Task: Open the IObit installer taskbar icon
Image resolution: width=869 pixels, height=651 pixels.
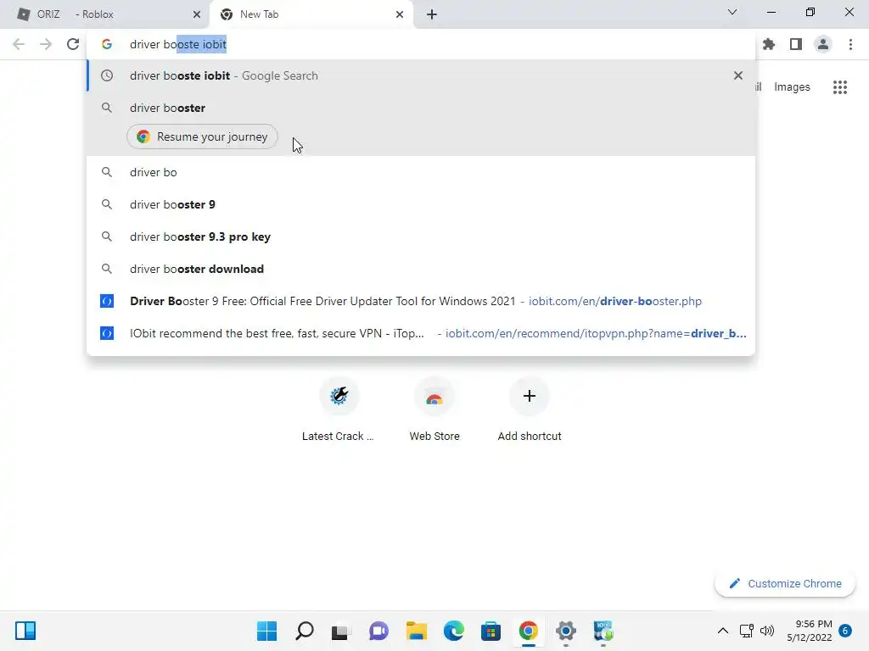Action: coord(603,631)
